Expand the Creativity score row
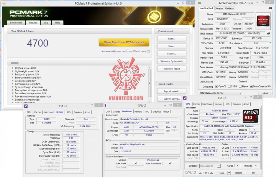276x177 pixels. (13, 80)
